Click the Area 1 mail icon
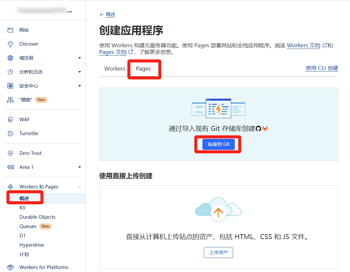Viewport: 350px width, 272px height. 10,167
